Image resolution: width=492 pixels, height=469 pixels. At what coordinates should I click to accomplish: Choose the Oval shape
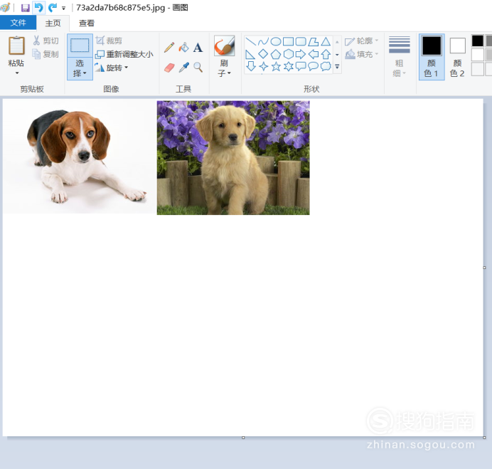(275, 41)
